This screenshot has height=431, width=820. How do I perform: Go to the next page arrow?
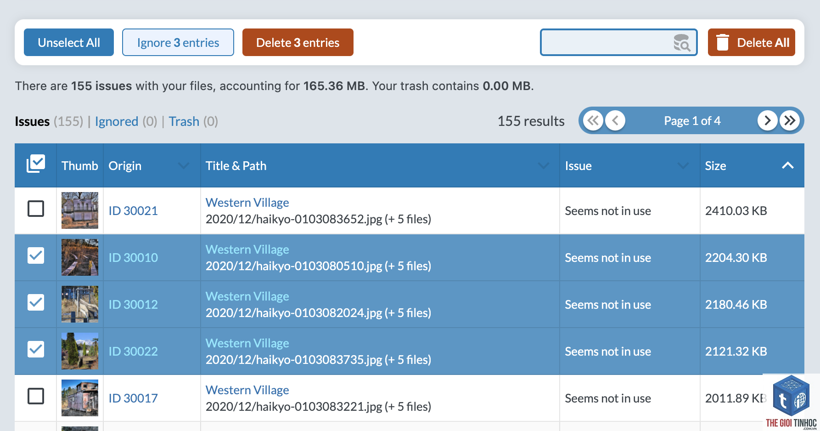point(767,121)
